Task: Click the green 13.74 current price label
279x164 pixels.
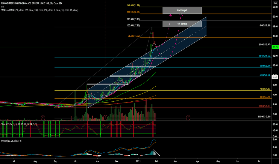Action: pyautogui.click(x=275, y=47)
